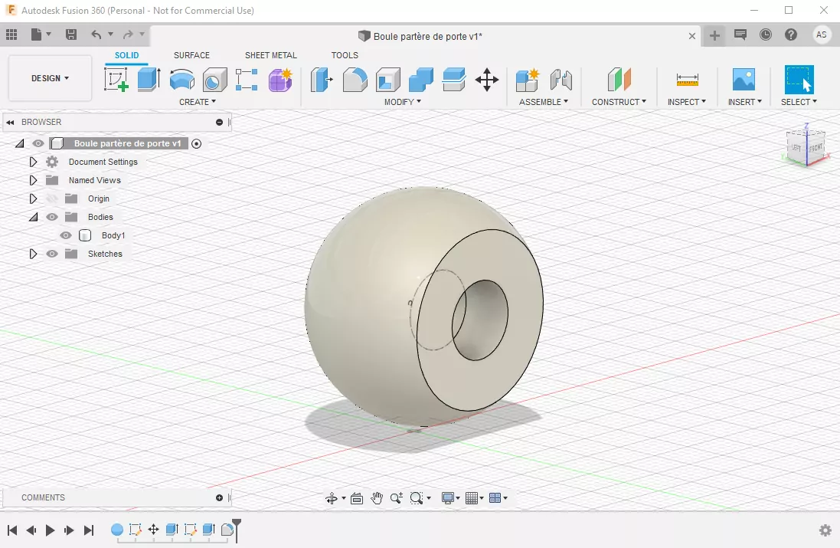Collapse the Bodies folder
The image size is (840, 548).
[33, 217]
